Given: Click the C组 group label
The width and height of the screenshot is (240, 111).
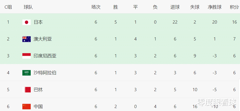Looking at the screenshot, I should coord(8,7).
